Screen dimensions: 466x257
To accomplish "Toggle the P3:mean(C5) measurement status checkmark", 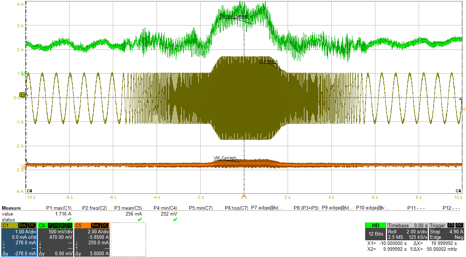I will [x=140, y=220].
